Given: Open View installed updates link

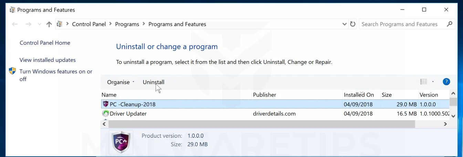Looking at the screenshot, I should [48, 60].
